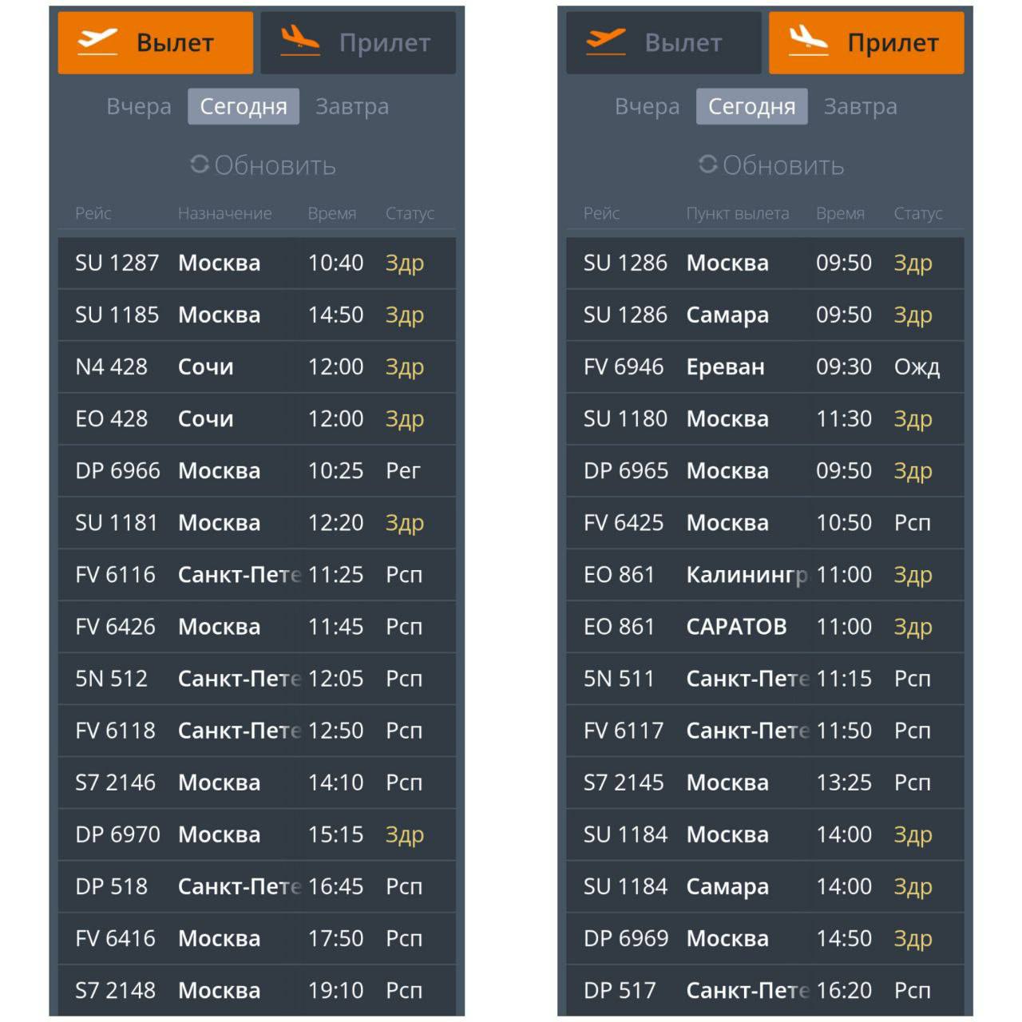Click the arrival plane icon in right panel
Screen dimensions: 1022x1022
pos(808,40)
